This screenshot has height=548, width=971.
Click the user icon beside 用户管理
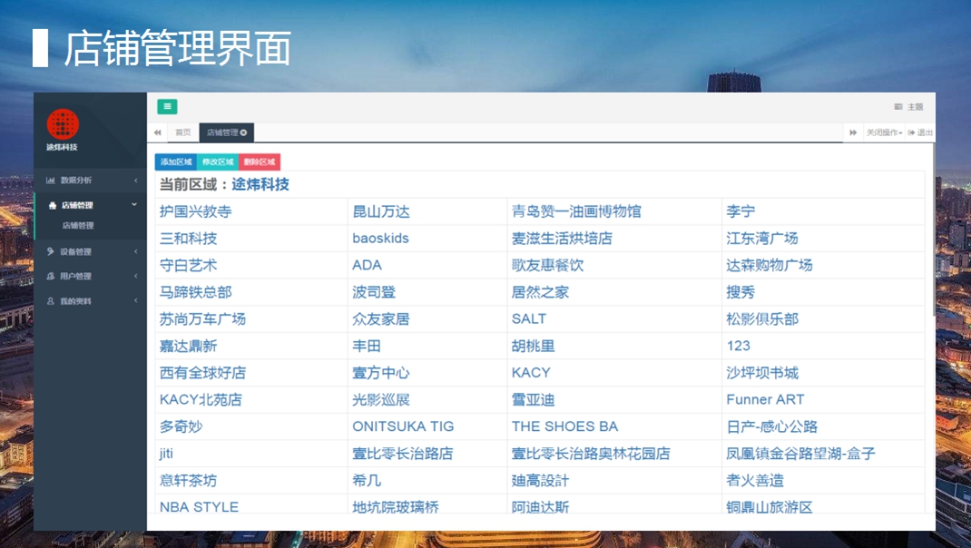pos(50,276)
